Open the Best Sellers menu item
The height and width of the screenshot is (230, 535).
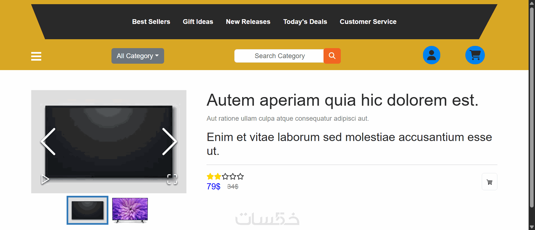[151, 22]
